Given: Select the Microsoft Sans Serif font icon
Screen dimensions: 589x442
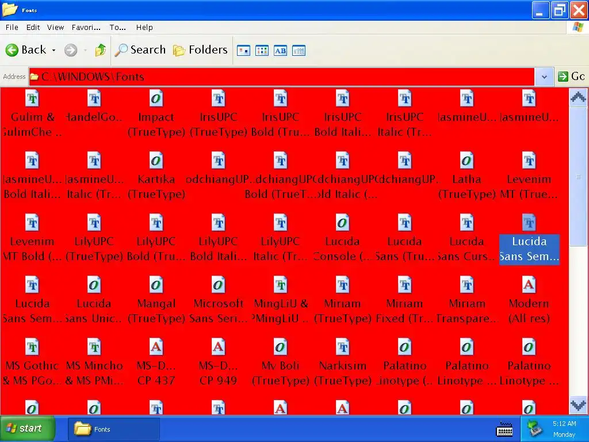Looking at the screenshot, I should coord(218,285).
